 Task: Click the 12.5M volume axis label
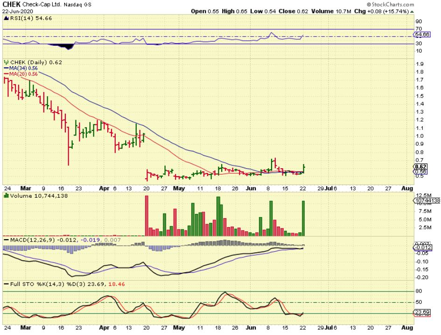[424, 195]
